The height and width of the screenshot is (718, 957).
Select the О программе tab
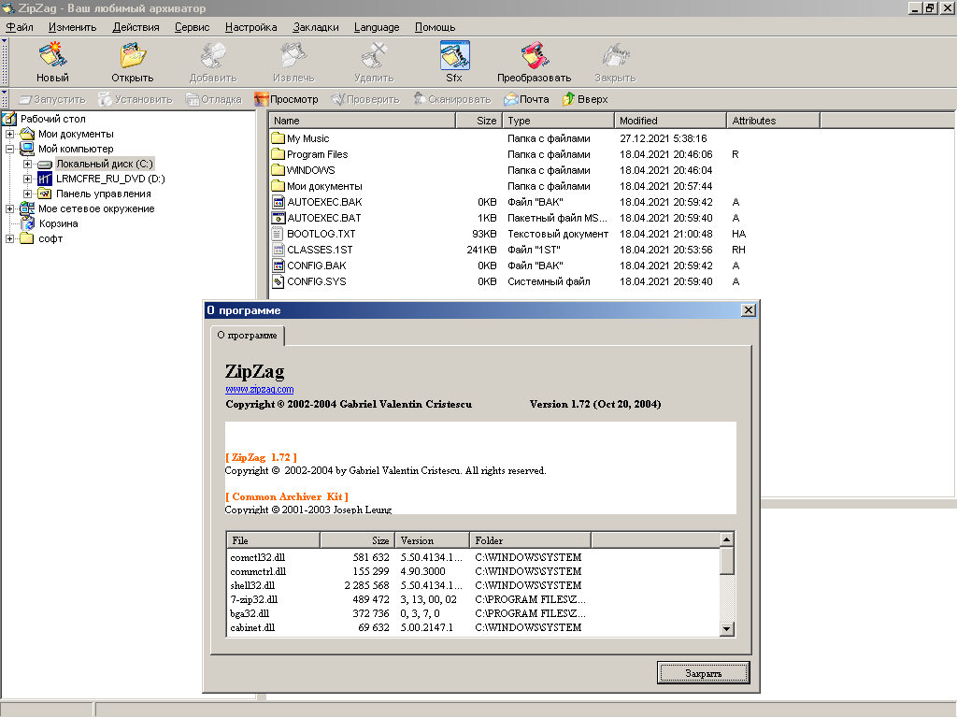[247, 335]
